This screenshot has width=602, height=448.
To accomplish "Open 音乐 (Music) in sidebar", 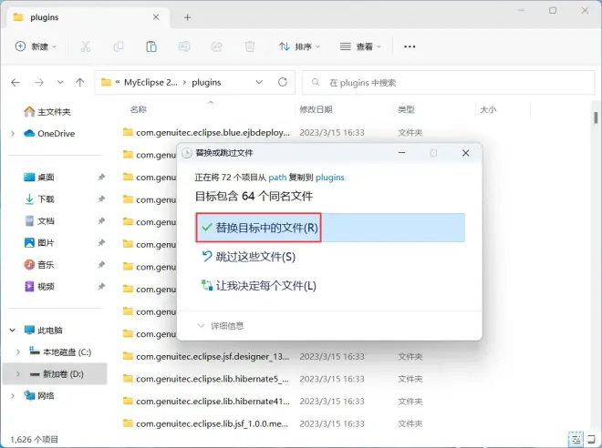I will click(x=39, y=264).
